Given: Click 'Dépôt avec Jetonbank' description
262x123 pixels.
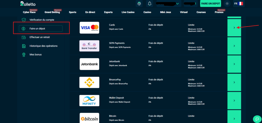Looking at the screenshot, I should coord(118,65).
